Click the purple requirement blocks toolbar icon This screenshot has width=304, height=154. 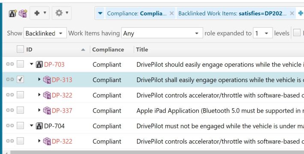tap(23, 13)
